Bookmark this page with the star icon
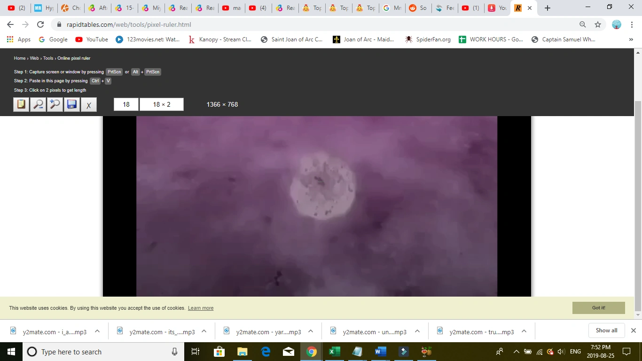 tap(598, 24)
